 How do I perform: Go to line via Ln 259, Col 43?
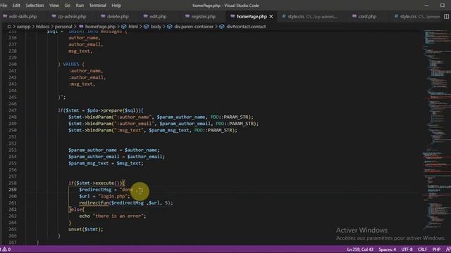point(360,249)
